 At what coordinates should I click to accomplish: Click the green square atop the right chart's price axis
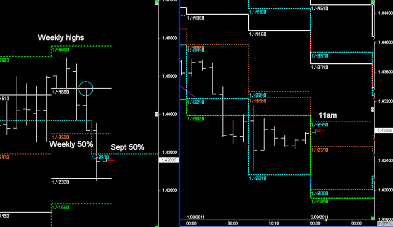point(373,2)
